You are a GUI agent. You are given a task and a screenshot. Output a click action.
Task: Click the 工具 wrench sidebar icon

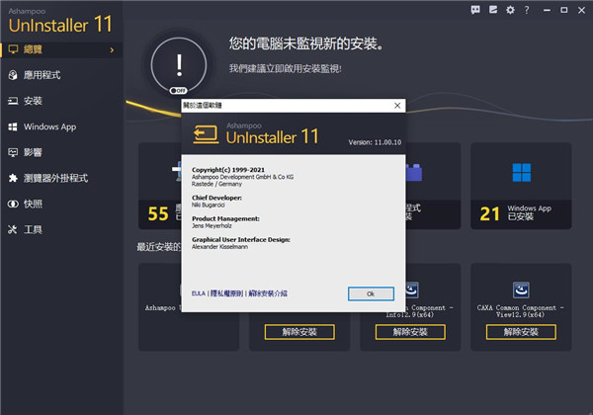click(13, 229)
